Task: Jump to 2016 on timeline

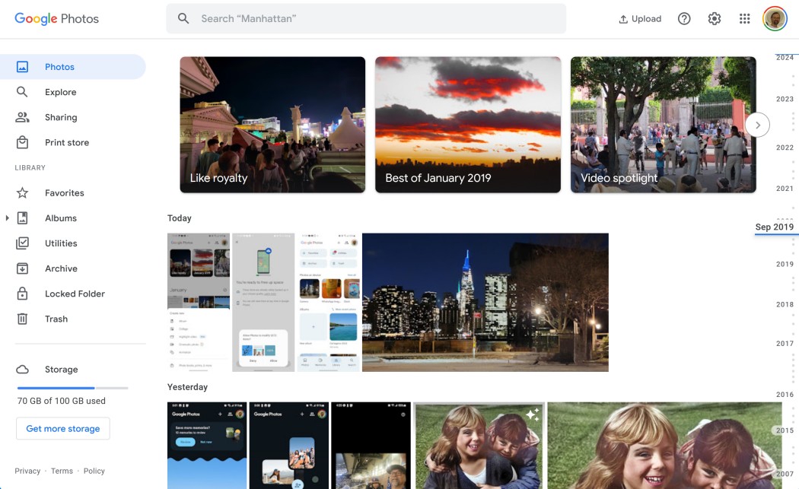Action: 785,394
